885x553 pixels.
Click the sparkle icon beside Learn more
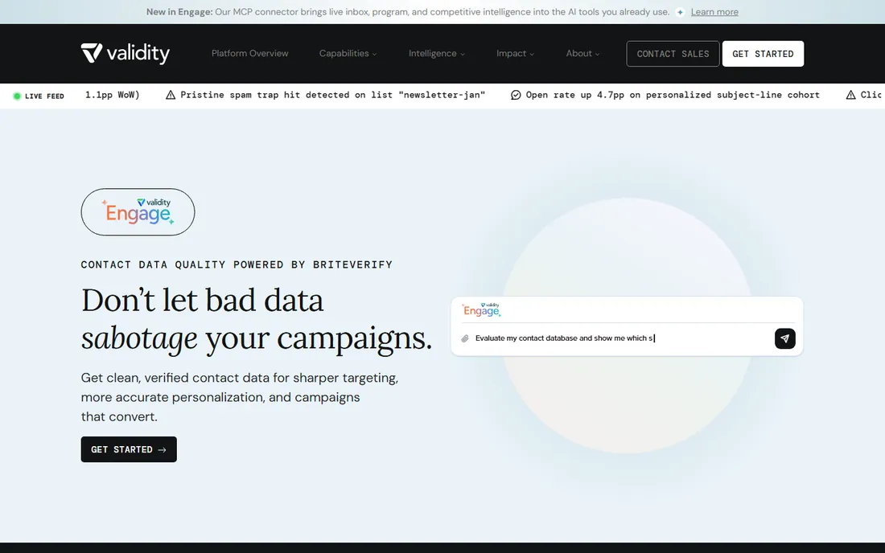coord(680,12)
